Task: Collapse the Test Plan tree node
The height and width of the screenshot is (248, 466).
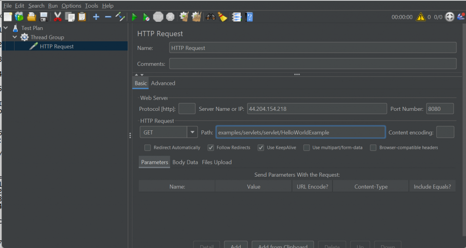Action: (x=5, y=28)
